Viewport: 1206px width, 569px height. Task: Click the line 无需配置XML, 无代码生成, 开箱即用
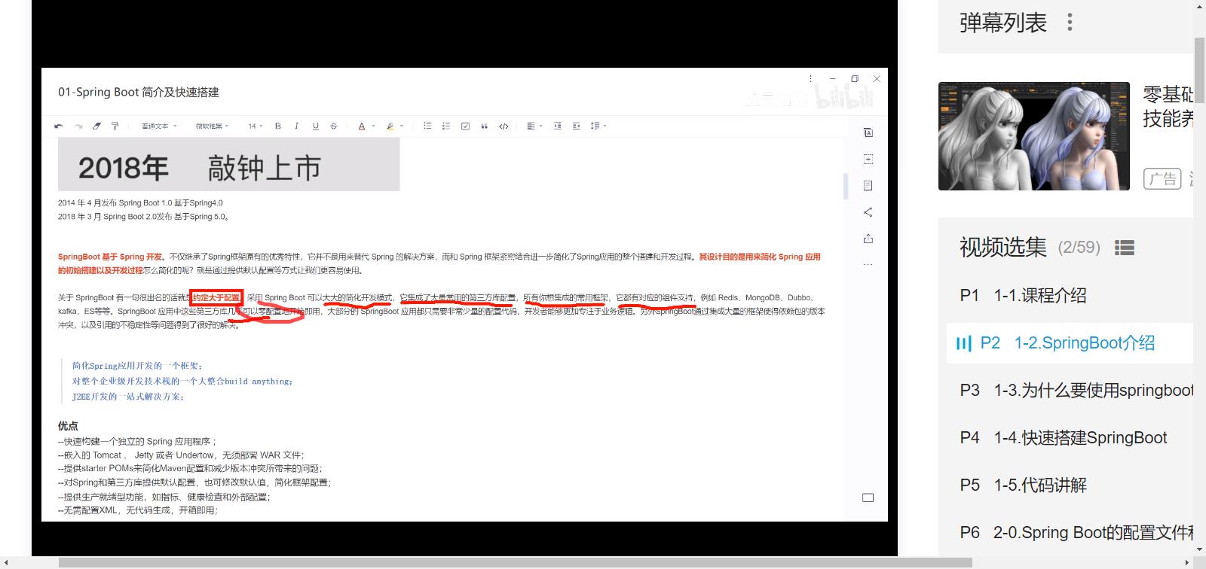coord(138,510)
